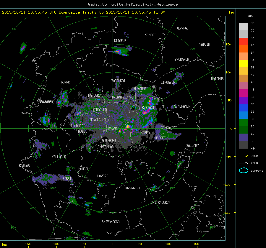
Task: Click the 'LINGASUR' city label
Action: (168, 83)
